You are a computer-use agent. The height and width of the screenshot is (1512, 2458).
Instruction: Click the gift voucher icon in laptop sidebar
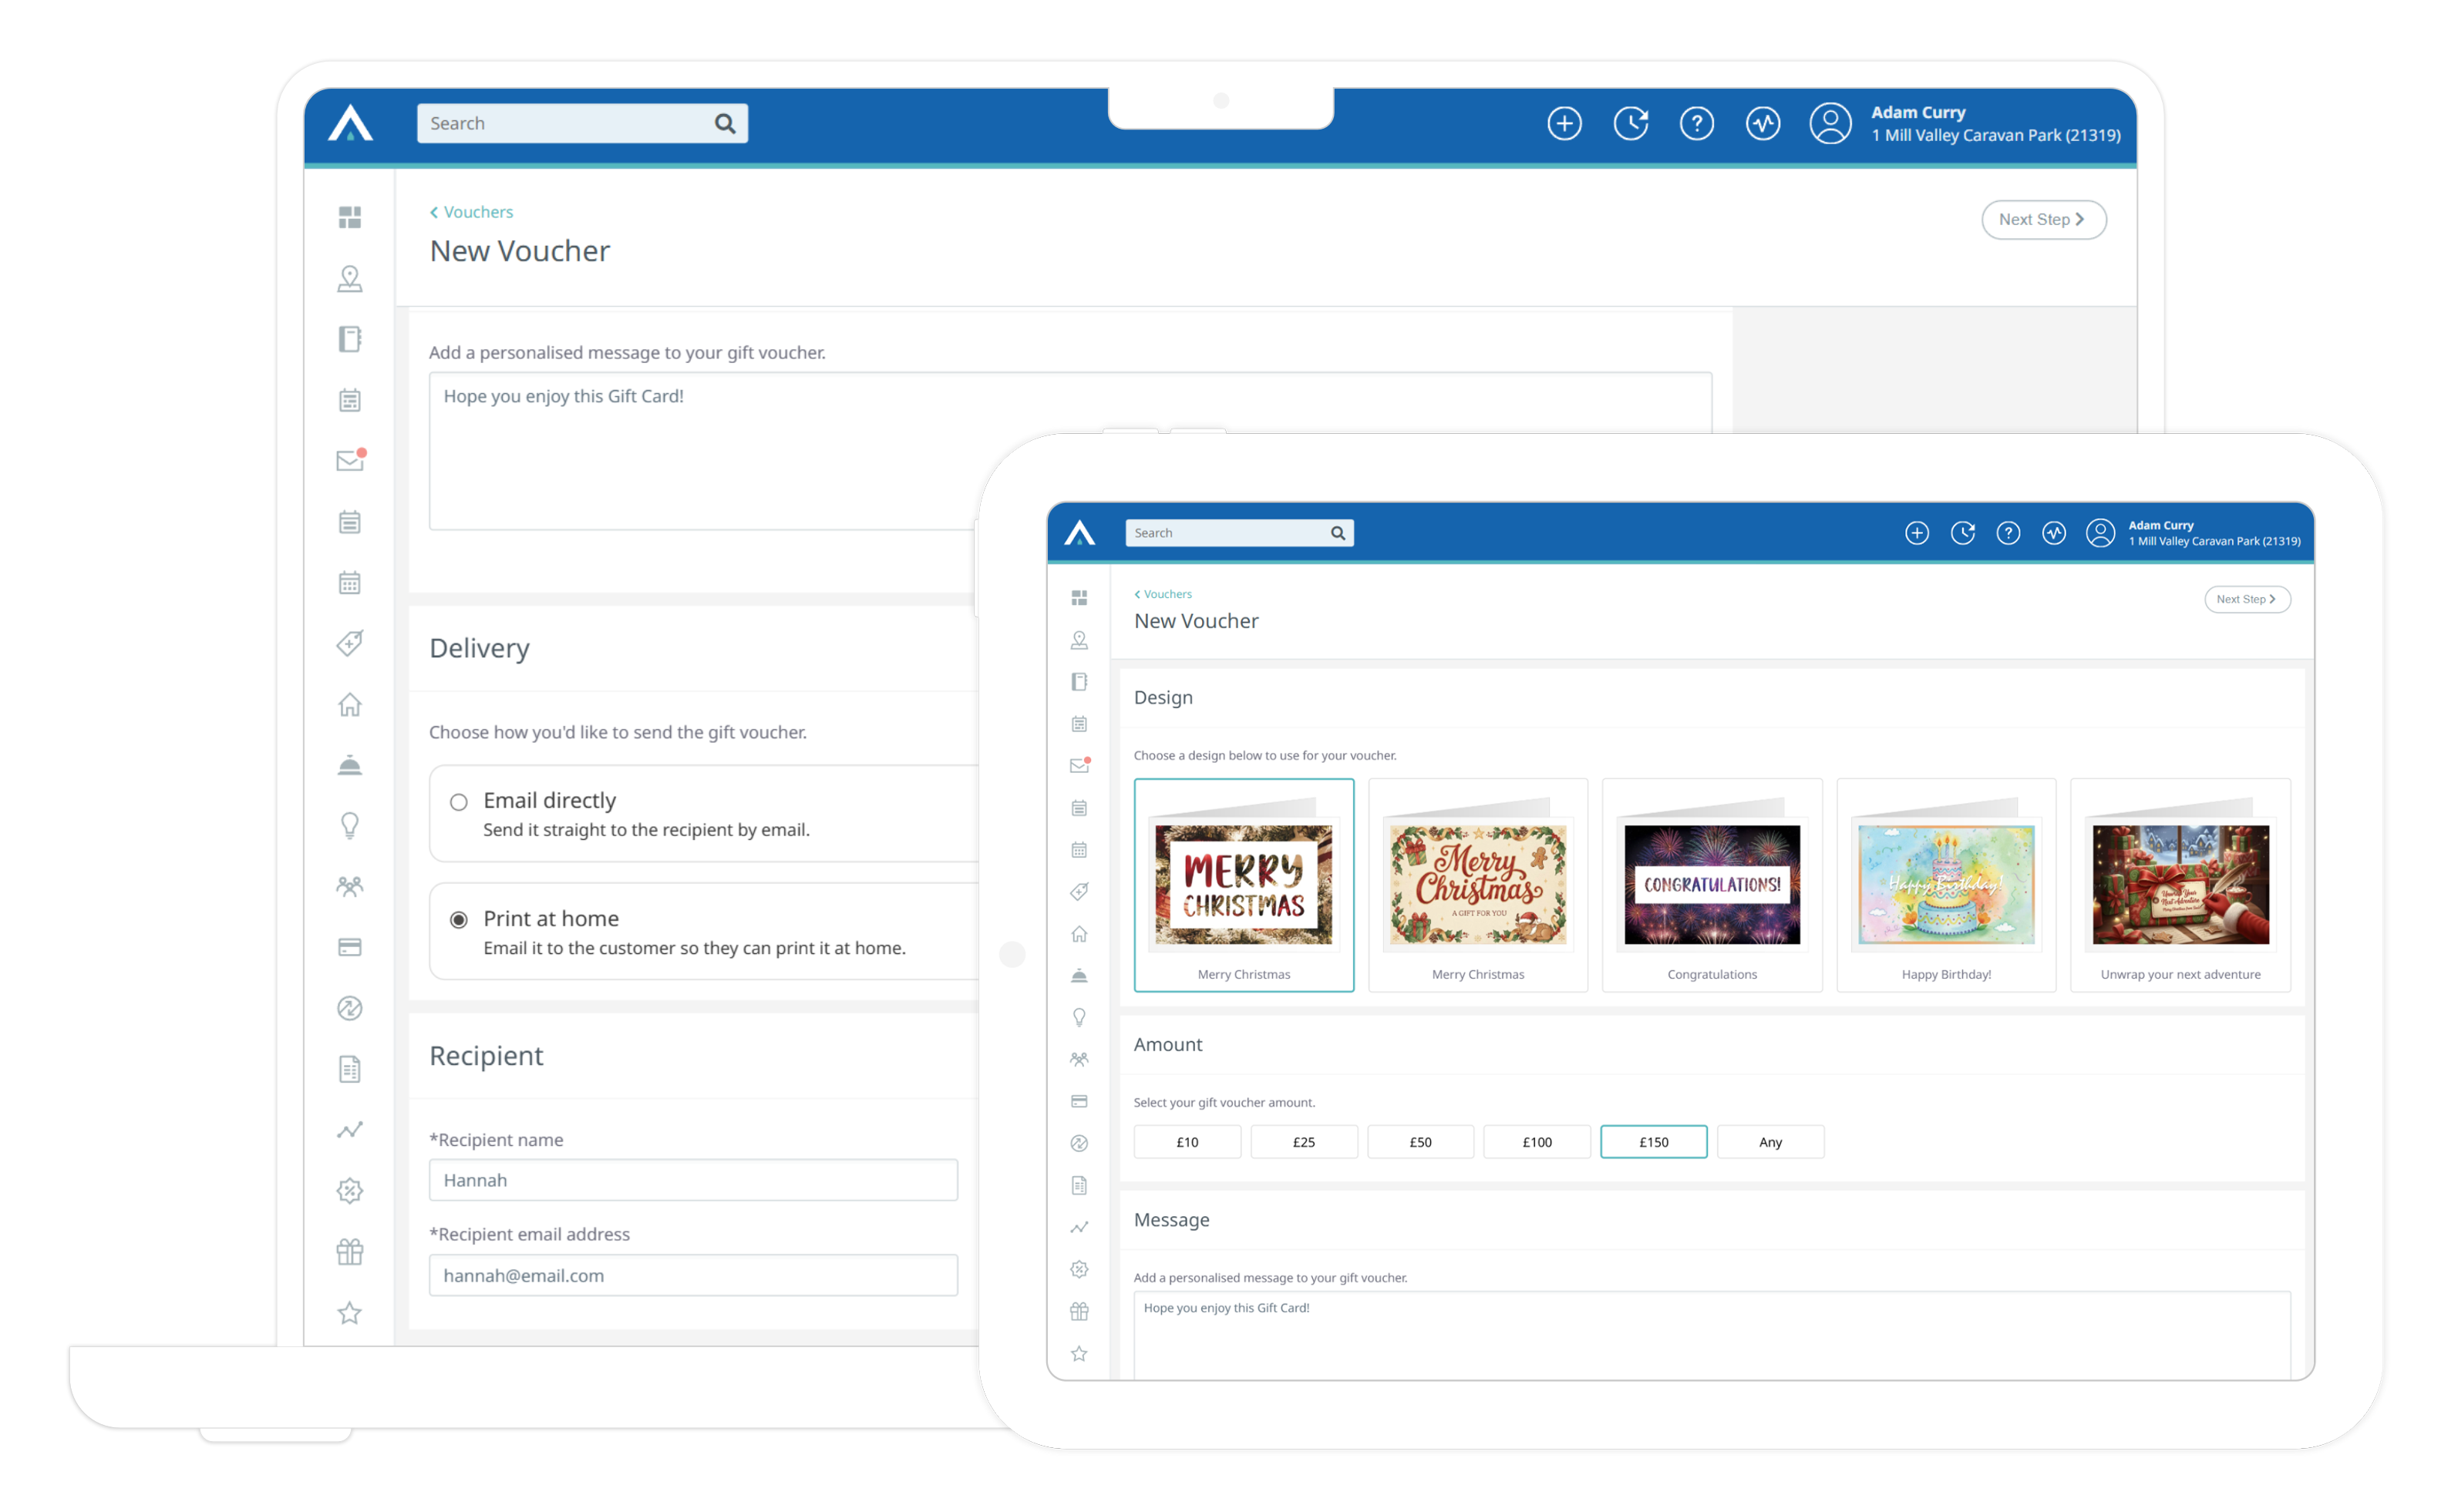tap(349, 1251)
